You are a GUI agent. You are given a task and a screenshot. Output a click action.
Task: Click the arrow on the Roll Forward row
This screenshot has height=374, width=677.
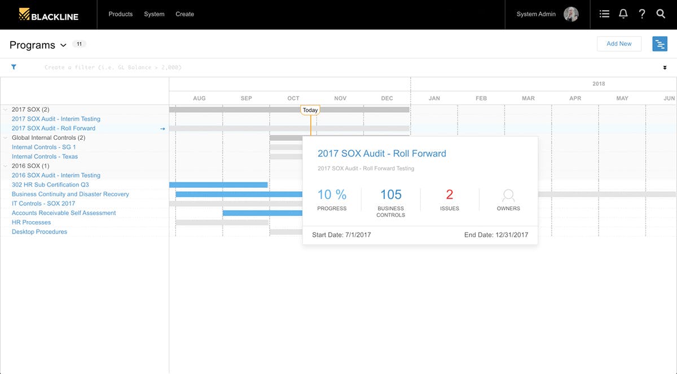coord(162,129)
